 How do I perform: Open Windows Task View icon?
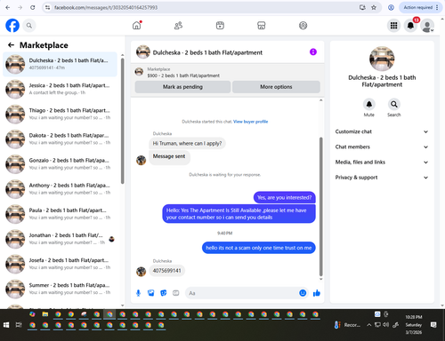pos(19,325)
